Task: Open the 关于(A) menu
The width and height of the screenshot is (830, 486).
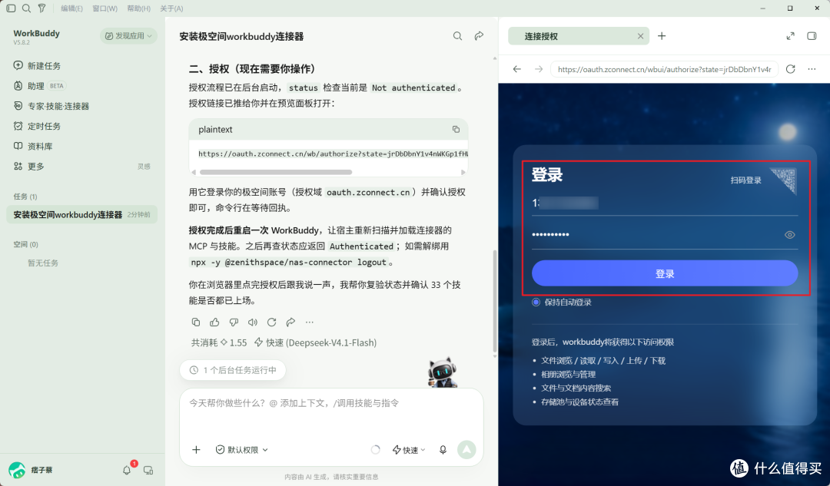Action: tap(171, 8)
